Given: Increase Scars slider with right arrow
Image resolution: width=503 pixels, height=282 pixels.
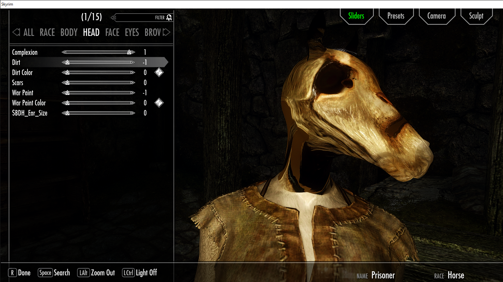Looking at the screenshot, I should 133,83.
